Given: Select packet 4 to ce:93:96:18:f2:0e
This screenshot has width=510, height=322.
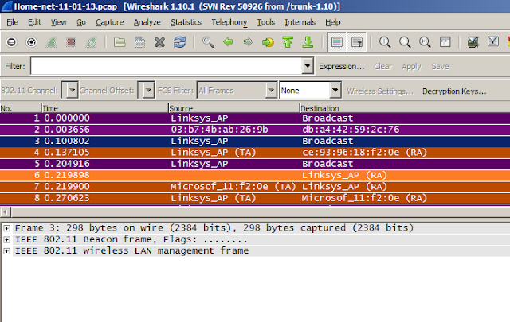Looking at the screenshot, I should click(x=255, y=152).
